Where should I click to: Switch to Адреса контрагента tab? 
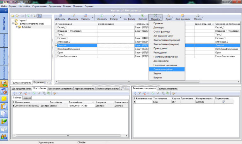(84, 89)
